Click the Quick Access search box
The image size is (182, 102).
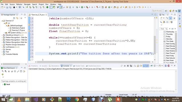pos(157,11)
